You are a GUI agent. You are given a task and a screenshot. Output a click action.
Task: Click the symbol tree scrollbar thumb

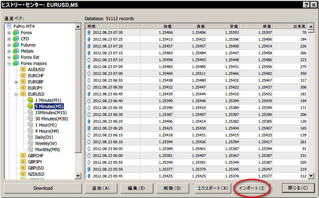pyautogui.click(x=78, y=91)
